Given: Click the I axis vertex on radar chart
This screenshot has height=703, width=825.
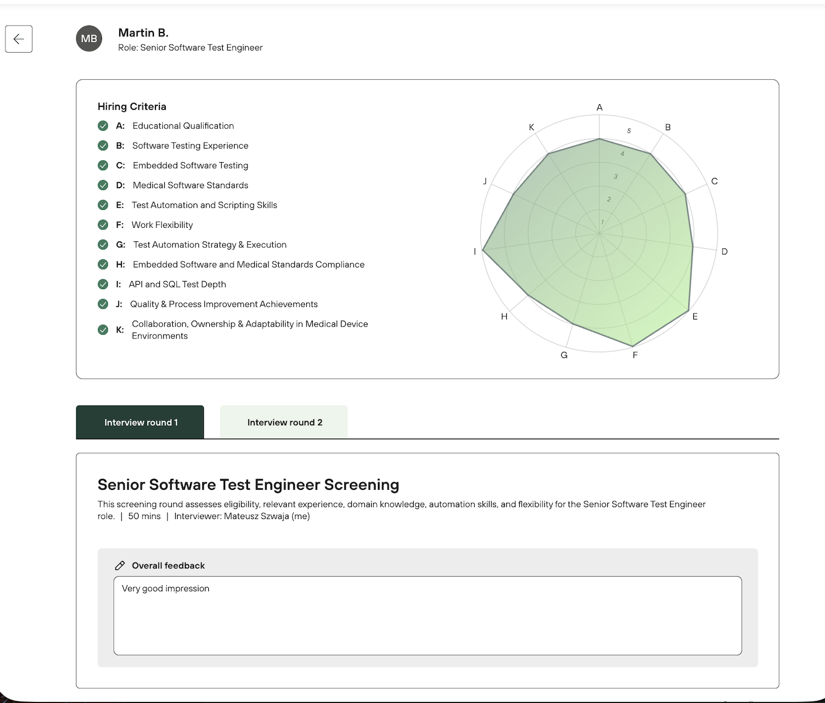Looking at the screenshot, I should click(x=483, y=251).
